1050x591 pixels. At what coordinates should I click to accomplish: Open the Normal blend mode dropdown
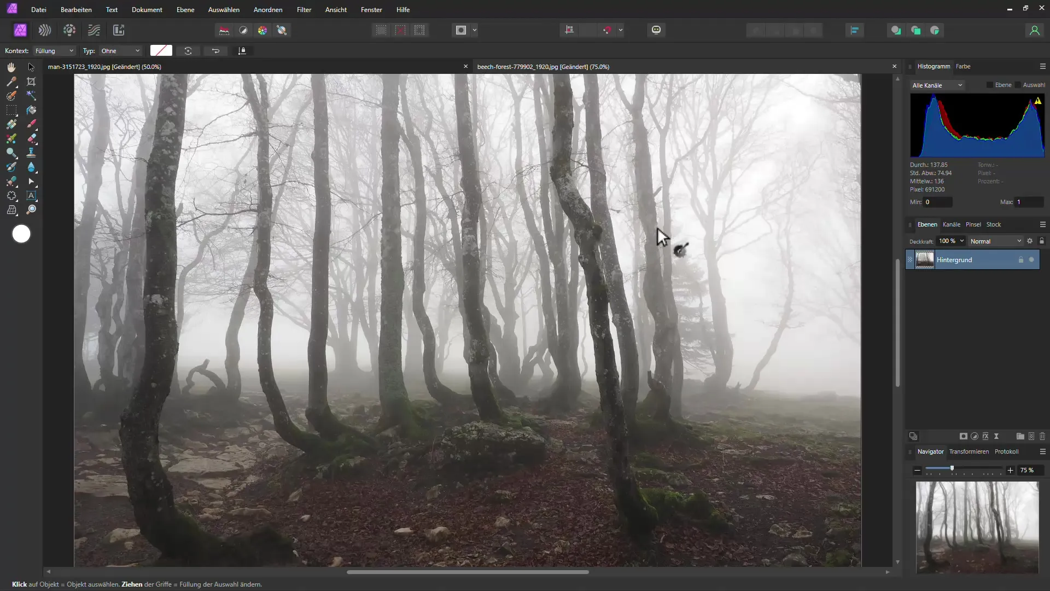[996, 241]
